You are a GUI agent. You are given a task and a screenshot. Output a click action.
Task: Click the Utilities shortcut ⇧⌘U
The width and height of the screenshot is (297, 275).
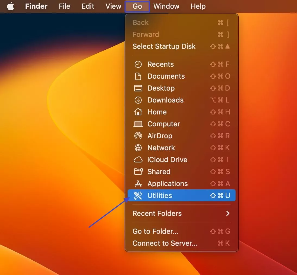click(x=220, y=196)
